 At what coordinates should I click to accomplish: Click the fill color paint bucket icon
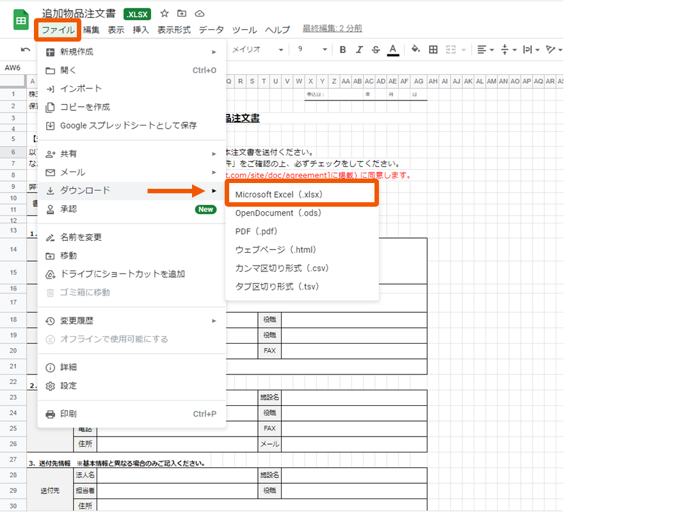pyautogui.click(x=415, y=49)
